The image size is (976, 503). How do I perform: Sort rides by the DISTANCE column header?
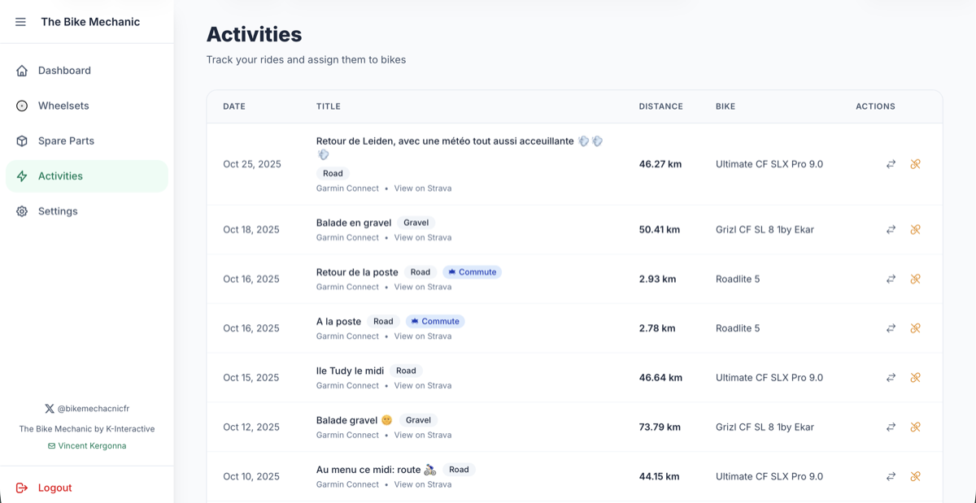tap(660, 106)
